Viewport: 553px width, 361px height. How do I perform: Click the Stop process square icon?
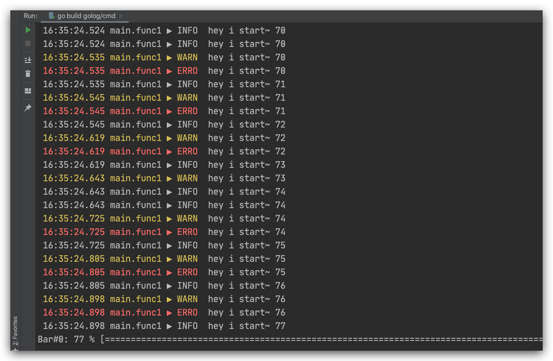[x=28, y=43]
